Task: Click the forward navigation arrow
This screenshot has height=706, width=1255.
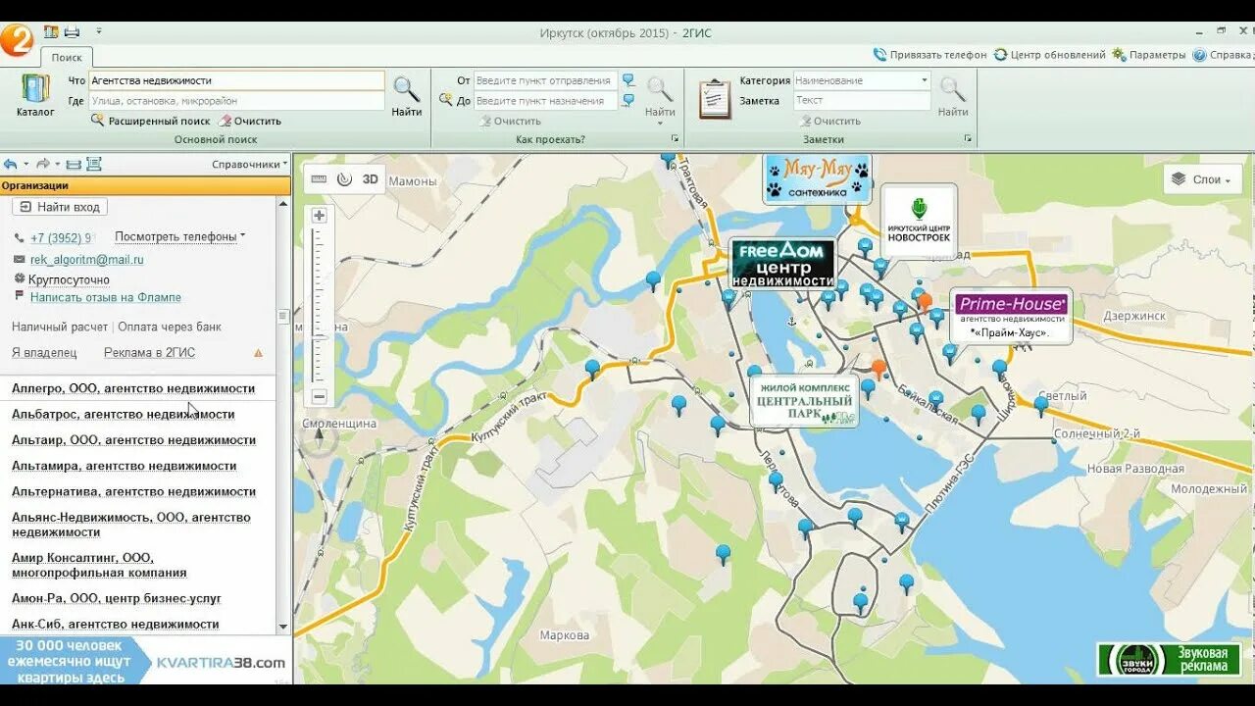Action: [x=42, y=164]
